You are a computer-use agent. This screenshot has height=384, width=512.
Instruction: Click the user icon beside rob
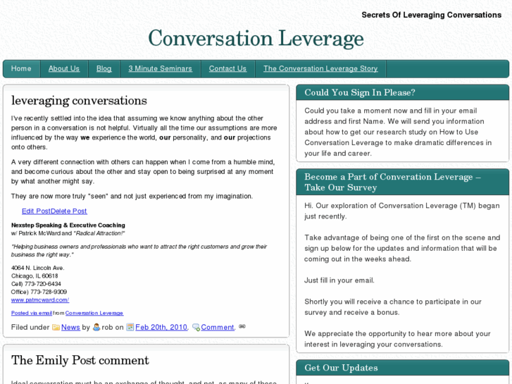96,327
